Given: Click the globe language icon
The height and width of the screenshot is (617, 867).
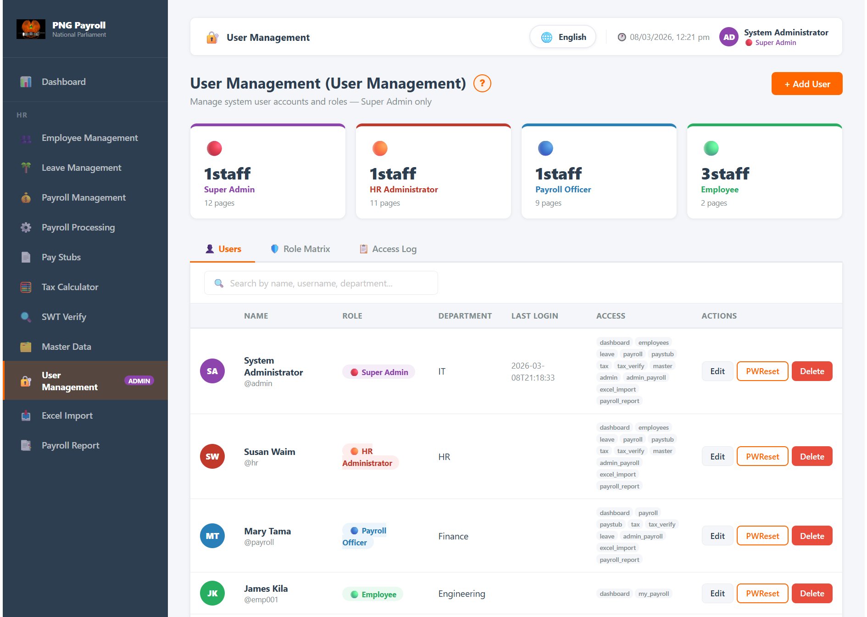Looking at the screenshot, I should 547,37.
